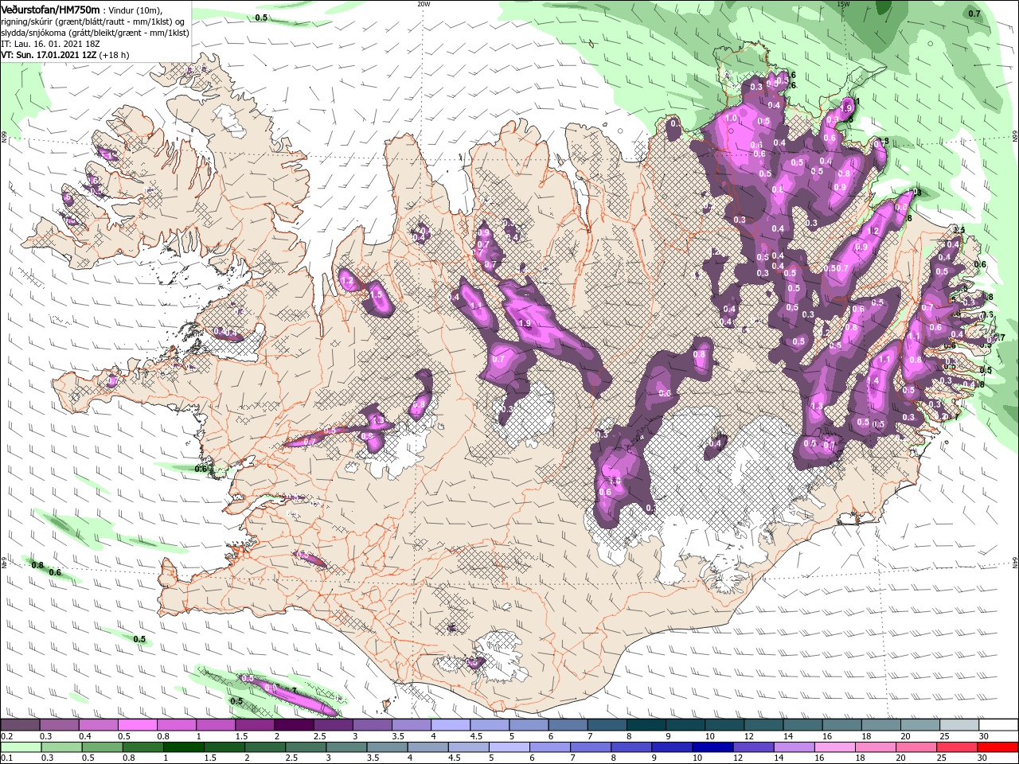The image size is (1019, 764).
Task: Click the 0.2 label starting the snow legend
Action: [x=6, y=736]
